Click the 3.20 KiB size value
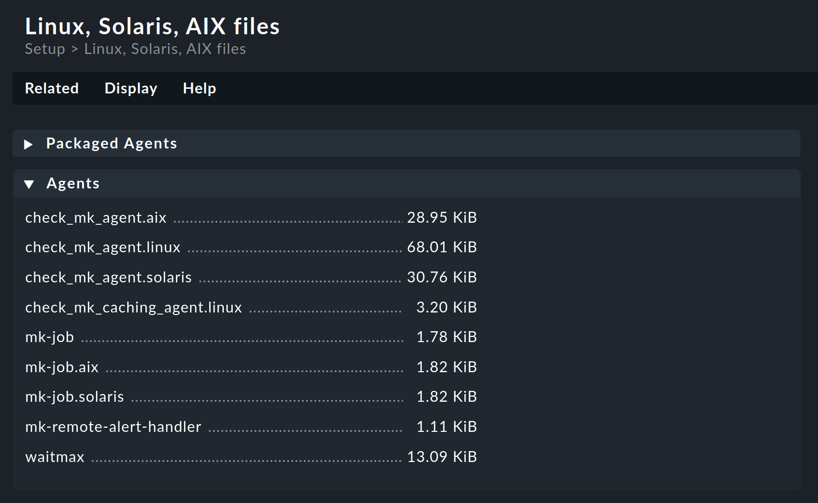The width and height of the screenshot is (818, 503). (447, 307)
